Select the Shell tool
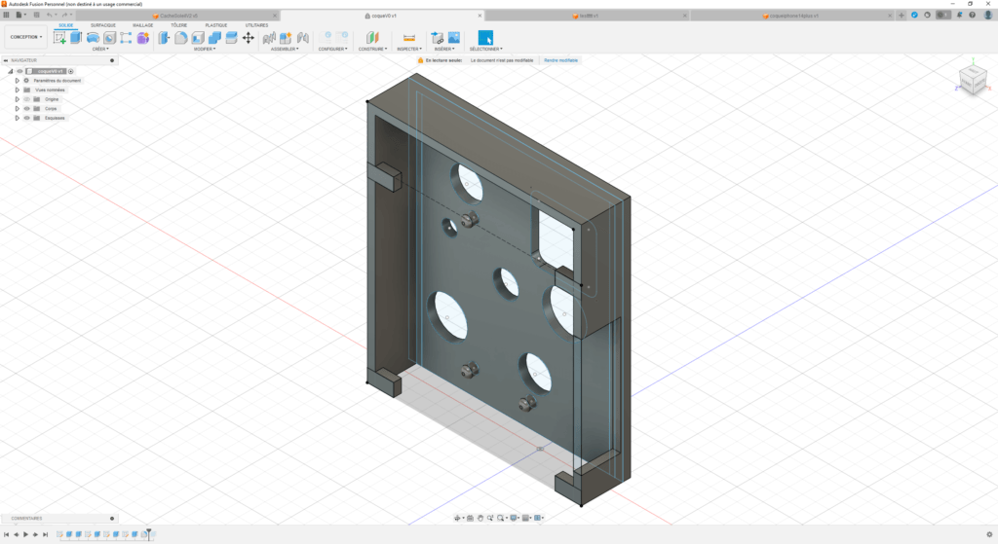998x544 pixels. [198, 38]
